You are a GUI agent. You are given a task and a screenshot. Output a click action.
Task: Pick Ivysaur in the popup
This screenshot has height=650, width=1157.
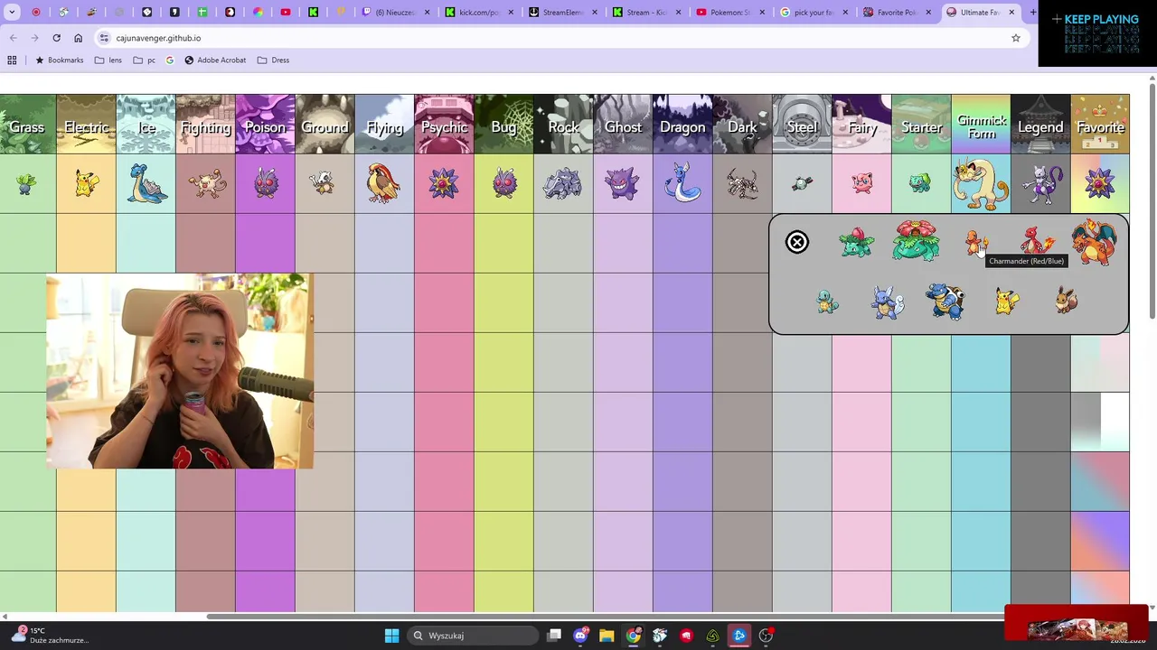pos(856,242)
